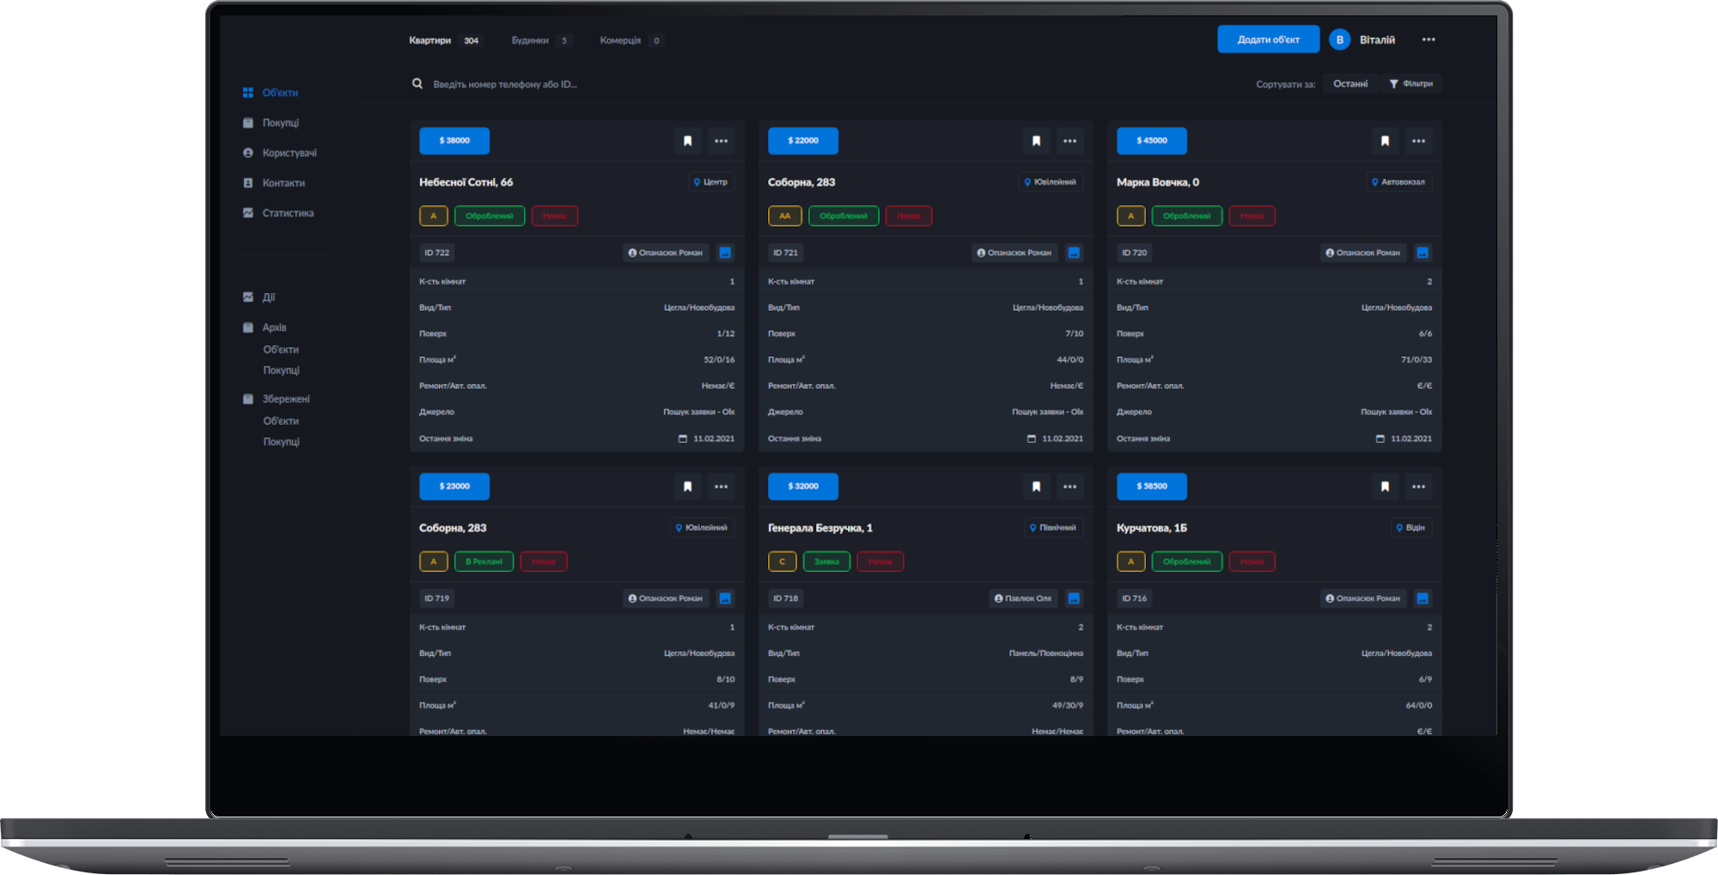
Task: Expand the Останні sort dropdown
Action: tap(1349, 84)
